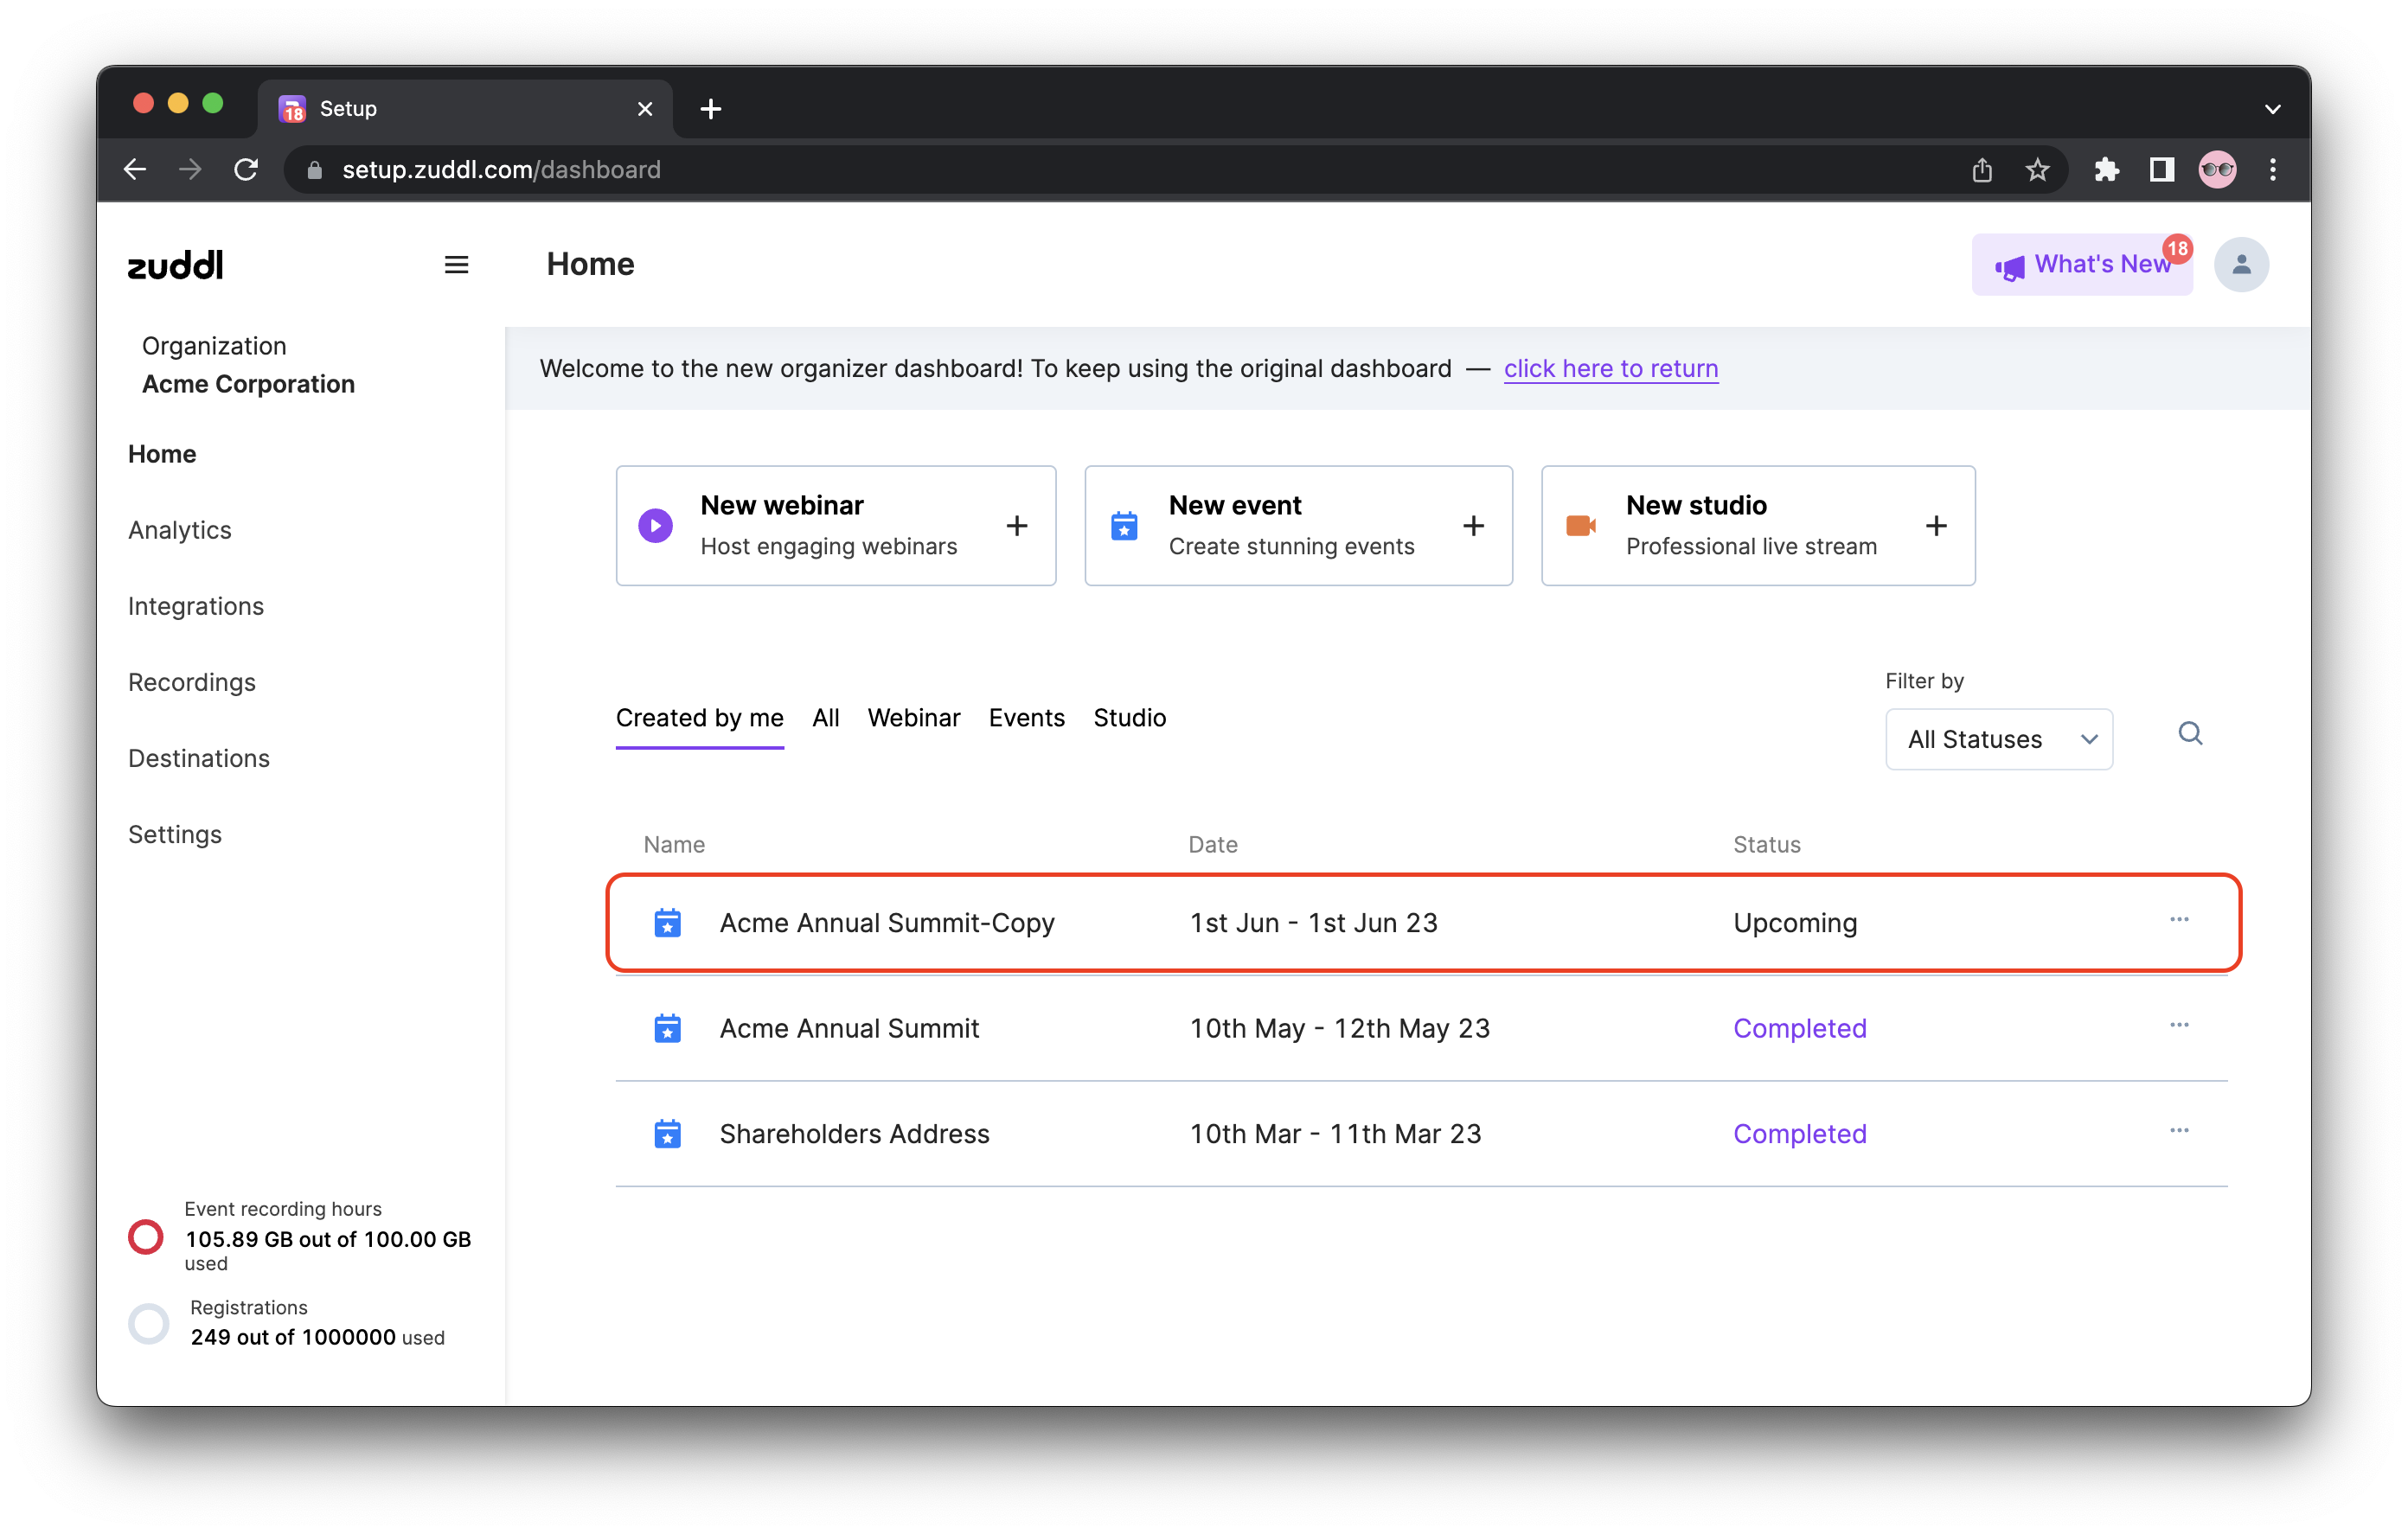2408x1534 pixels.
Task: Click the New event card
Action: point(1297,526)
